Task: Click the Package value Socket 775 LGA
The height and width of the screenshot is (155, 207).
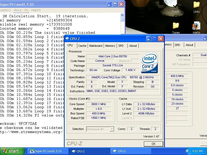Action: point(113,66)
